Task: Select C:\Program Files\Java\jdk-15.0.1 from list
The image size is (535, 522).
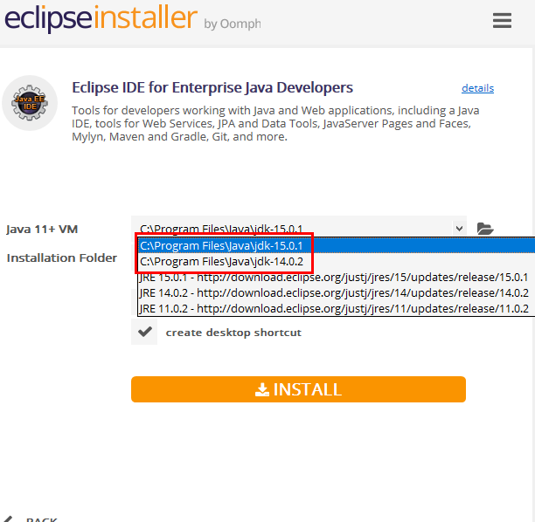Action: point(336,245)
